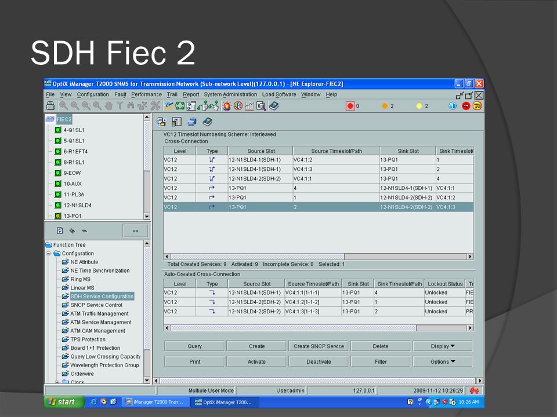557x417 pixels.
Task: Click the Lockout Status column header
Action: 445,284
